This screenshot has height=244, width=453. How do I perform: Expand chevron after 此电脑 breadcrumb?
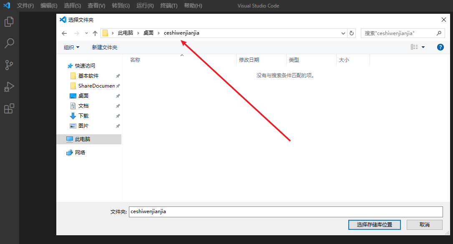(x=138, y=33)
